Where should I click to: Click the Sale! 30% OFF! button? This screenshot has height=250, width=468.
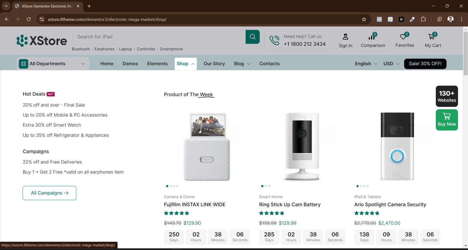425,64
